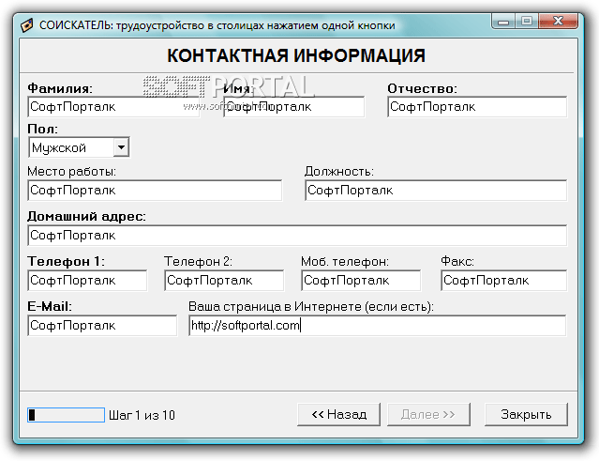Click the internet page URL field
The width and height of the screenshot is (599, 461).
click(x=377, y=325)
